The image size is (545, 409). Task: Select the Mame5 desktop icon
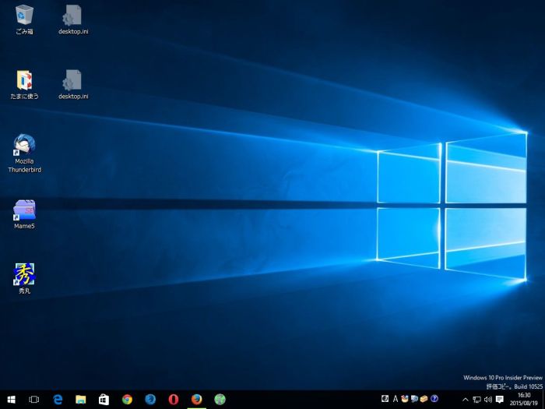(25, 210)
